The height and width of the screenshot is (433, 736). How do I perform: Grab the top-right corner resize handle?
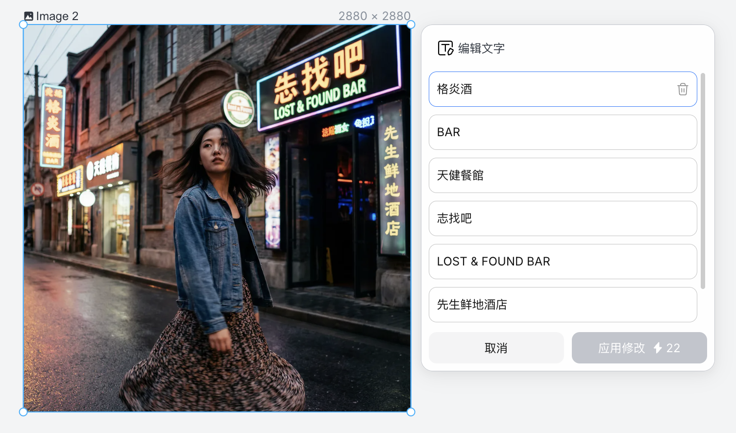click(411, 24)
